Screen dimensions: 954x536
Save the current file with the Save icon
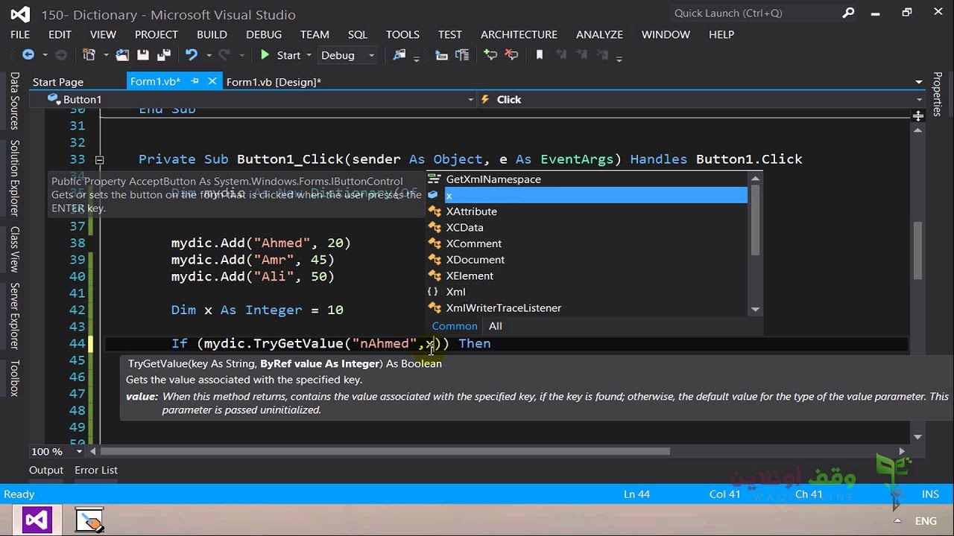pyautogui.click(x=143, y=54)
